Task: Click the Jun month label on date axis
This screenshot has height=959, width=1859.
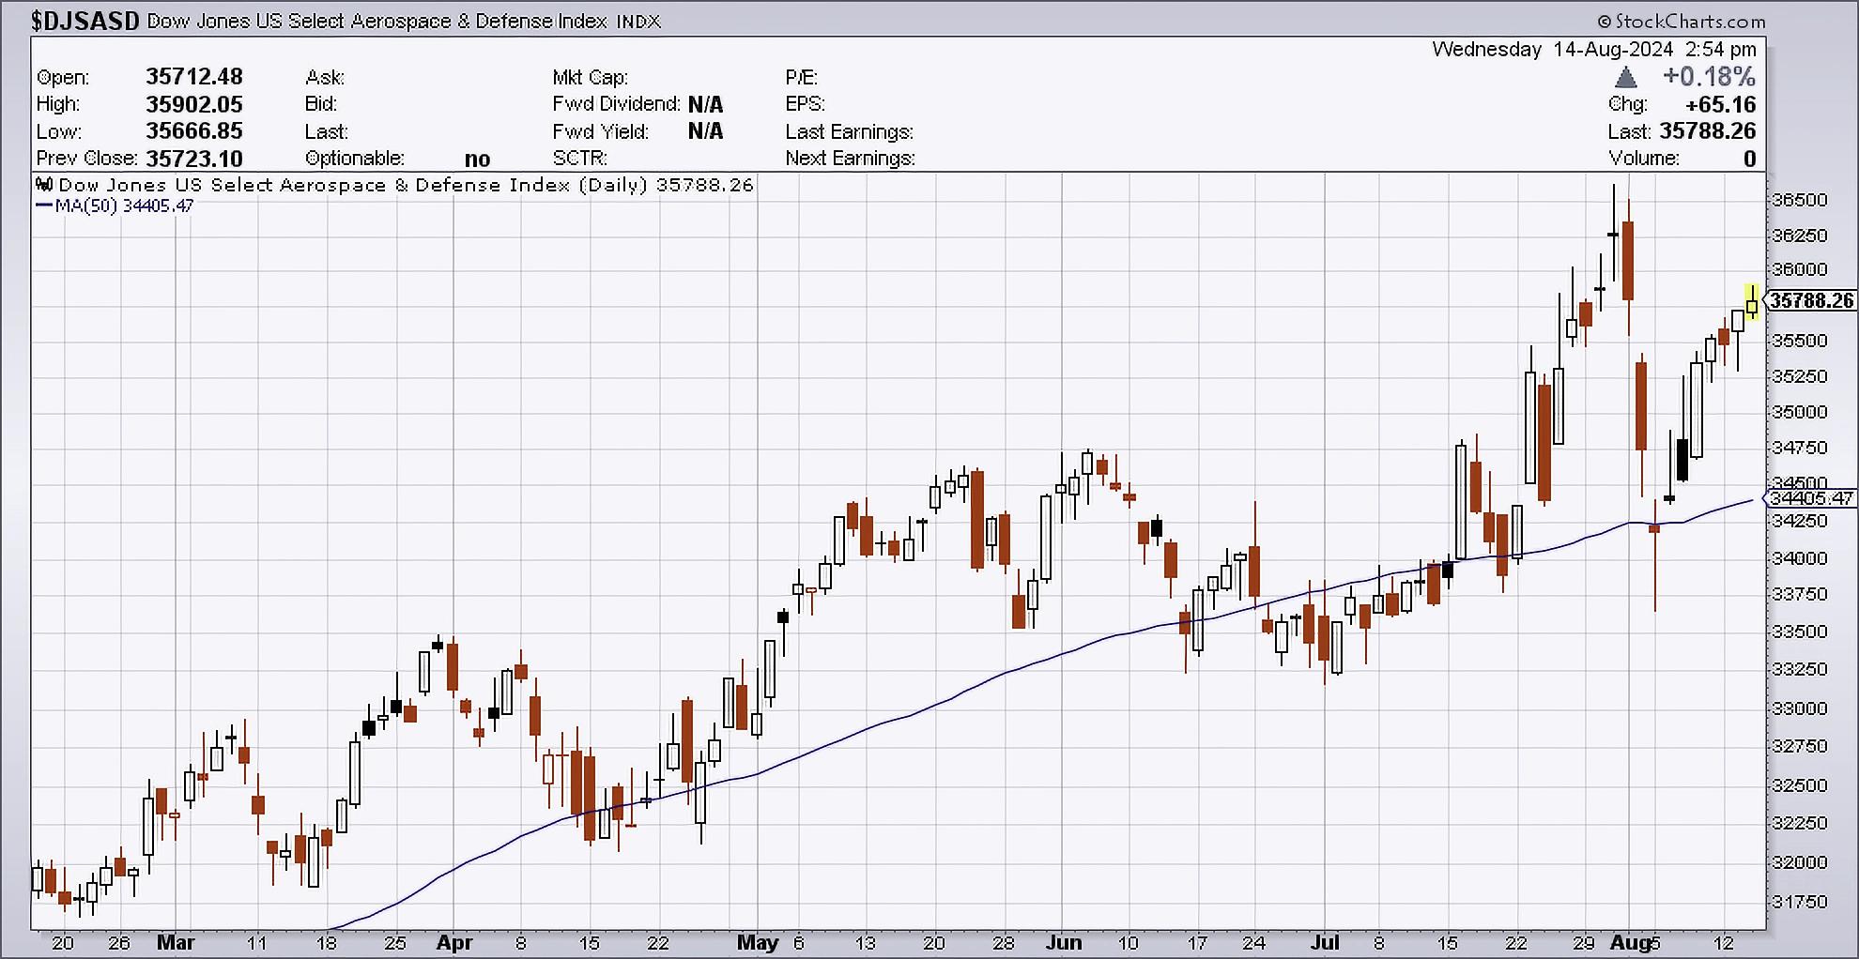Action: [1064, 943]
